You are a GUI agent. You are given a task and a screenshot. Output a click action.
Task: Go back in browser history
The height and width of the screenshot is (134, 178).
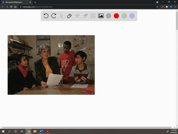[3, 7]
